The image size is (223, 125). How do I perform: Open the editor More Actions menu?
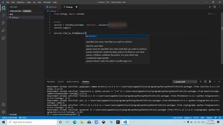coord(219,7)
